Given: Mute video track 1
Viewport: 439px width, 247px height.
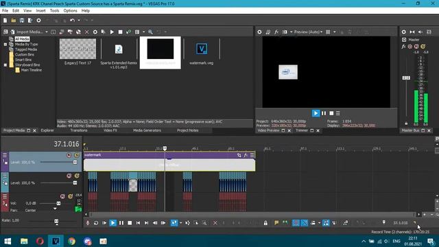Looking at the screenshot, I should [69, 155].
